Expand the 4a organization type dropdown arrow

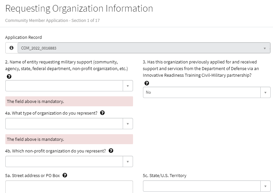click(x=127, y=124)
